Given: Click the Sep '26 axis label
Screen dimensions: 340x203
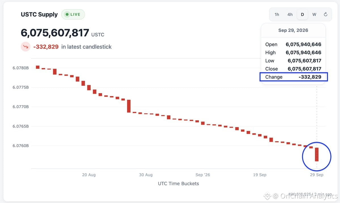Looking at the screenshot, I should [x=203, y=175].
